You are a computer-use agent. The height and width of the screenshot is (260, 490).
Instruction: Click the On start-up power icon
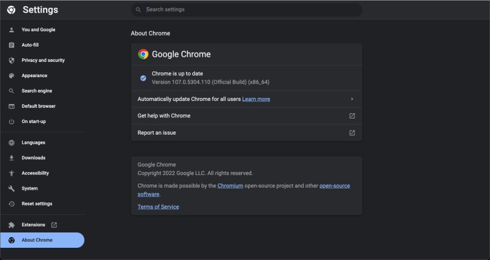tap(12, 121)
